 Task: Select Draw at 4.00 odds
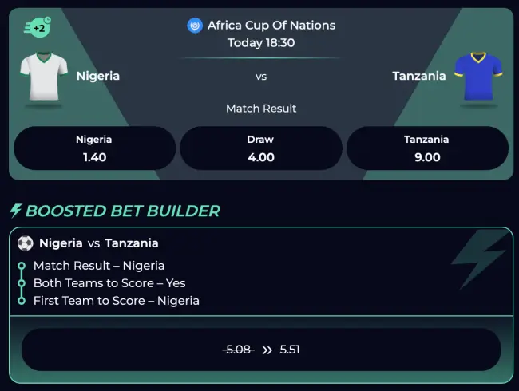tap(260, 148)
